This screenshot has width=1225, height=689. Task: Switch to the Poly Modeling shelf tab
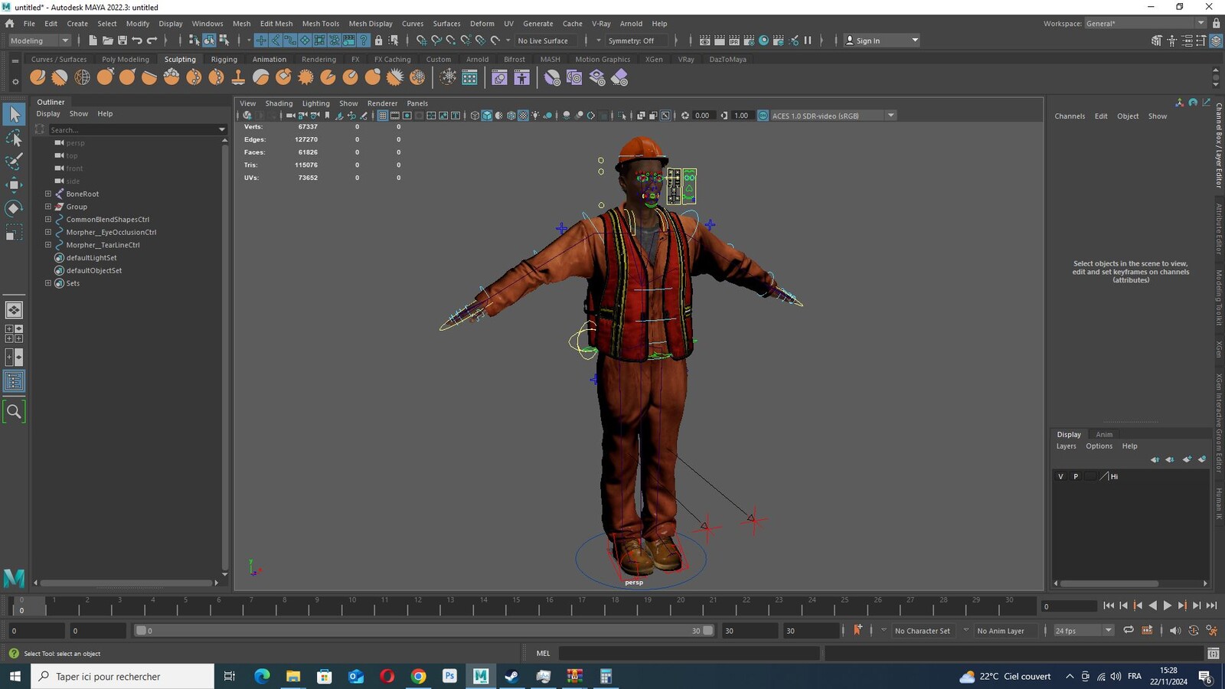[126, 59]
